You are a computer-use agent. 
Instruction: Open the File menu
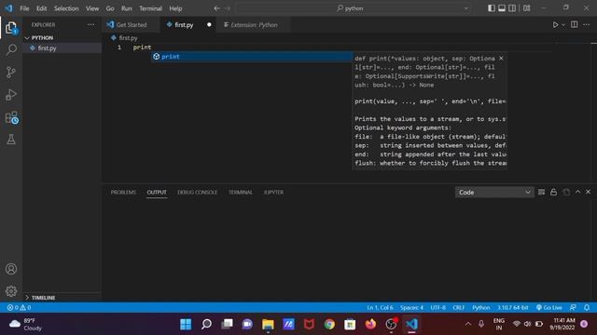pos(24,8)
